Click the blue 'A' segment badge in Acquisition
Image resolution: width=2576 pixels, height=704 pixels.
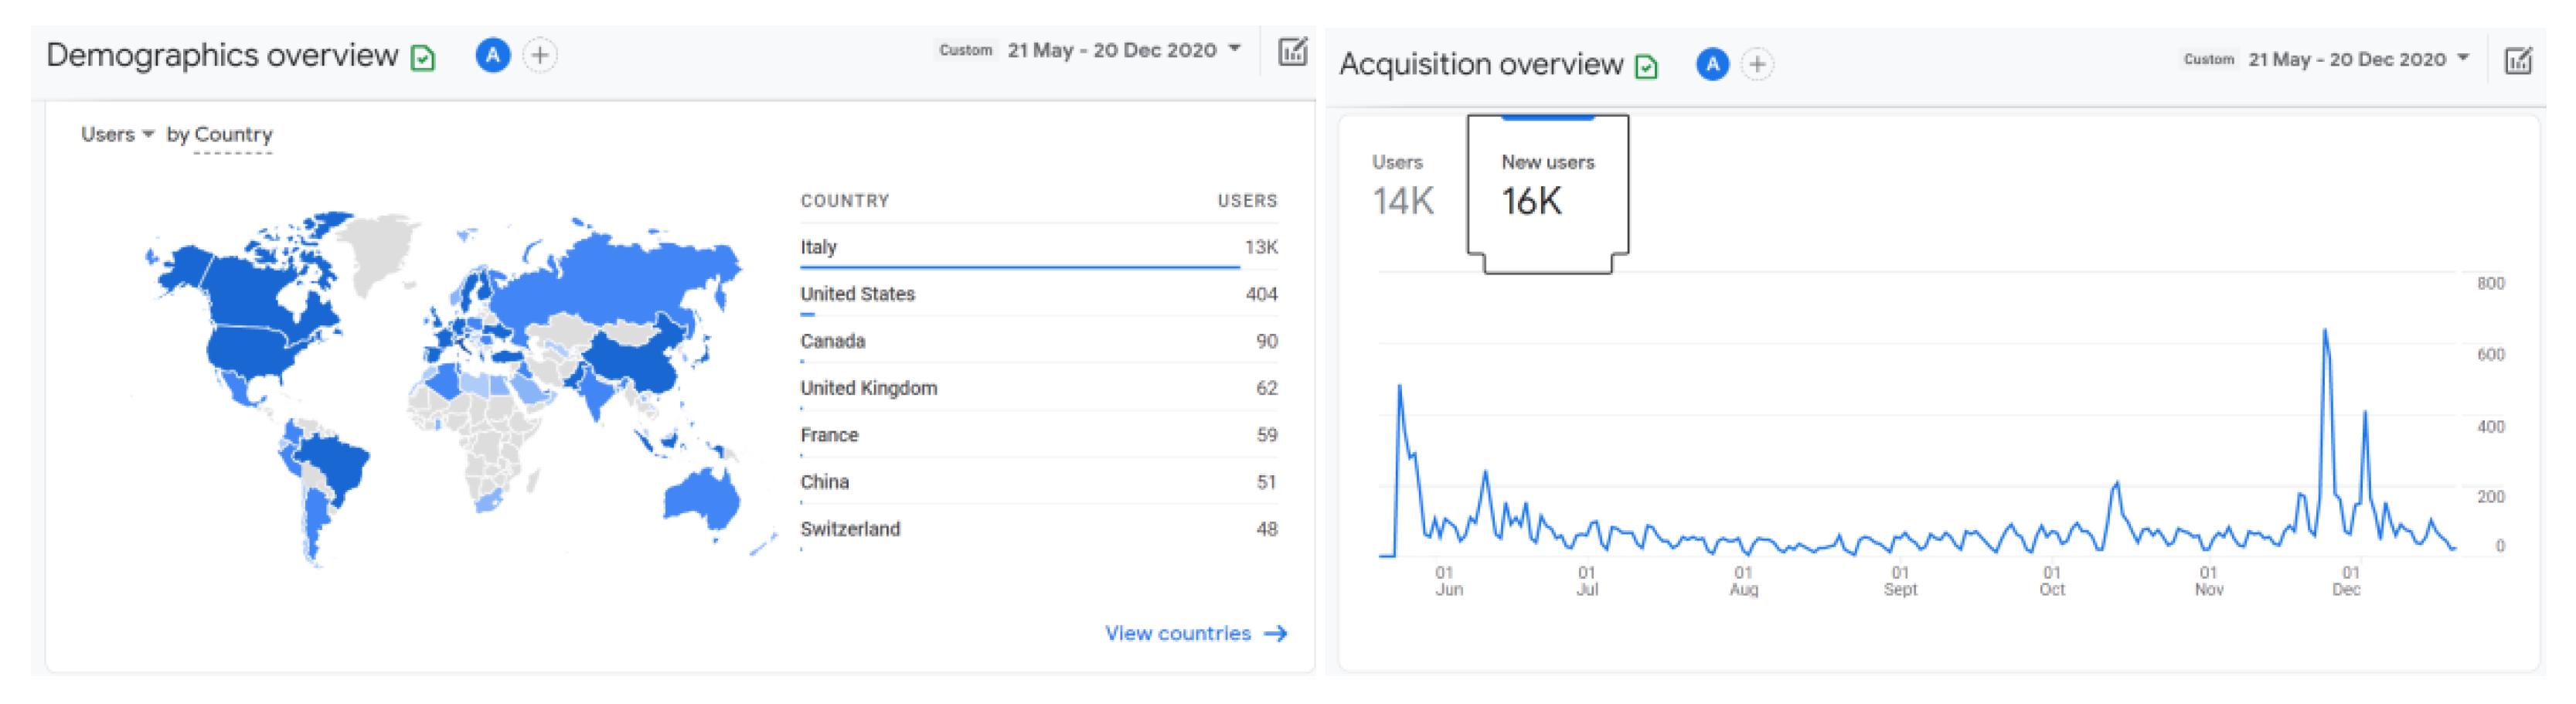point(1712,65)
